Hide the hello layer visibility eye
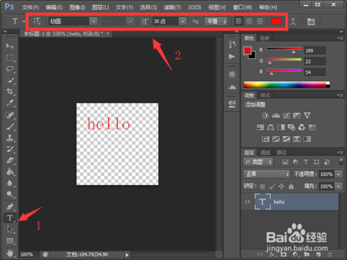347x260 pixels. (x=247, y=202)
